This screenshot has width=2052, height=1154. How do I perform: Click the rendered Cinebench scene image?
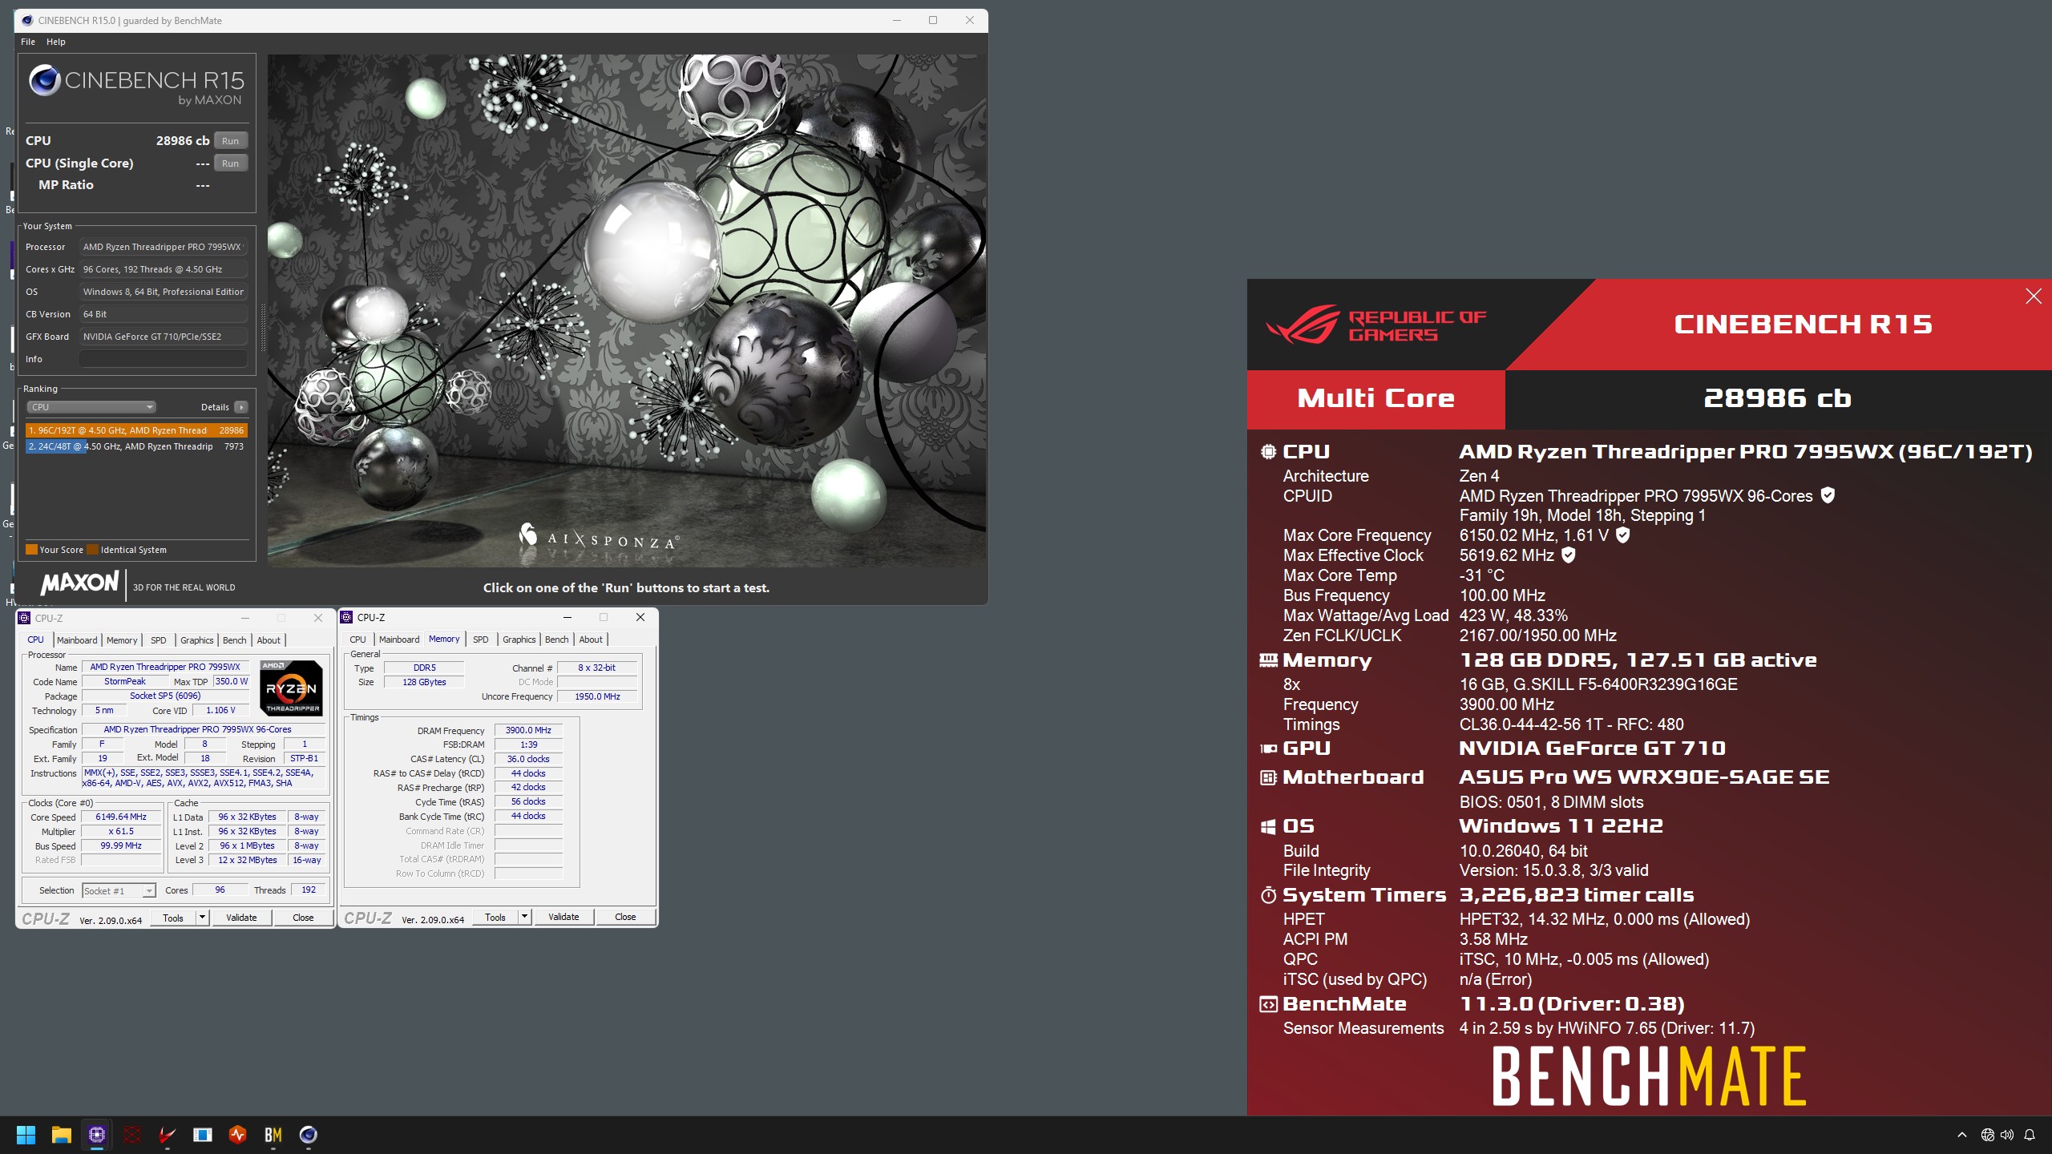pos(627,311)
